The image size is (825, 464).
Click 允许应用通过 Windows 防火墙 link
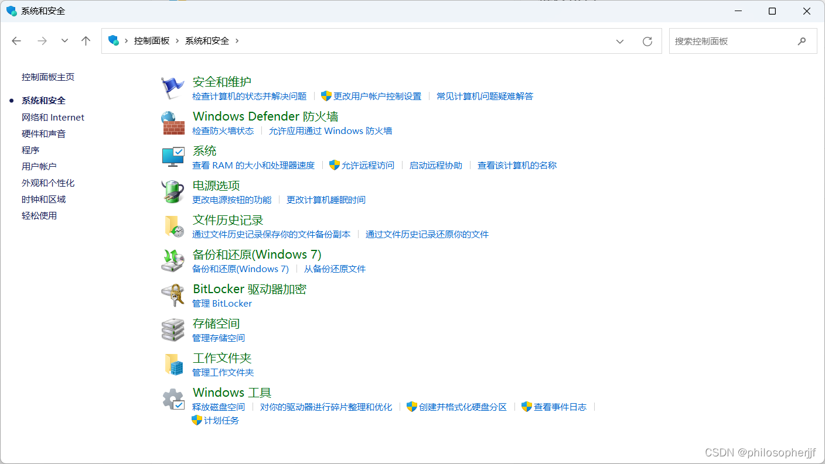click(330, 130)
